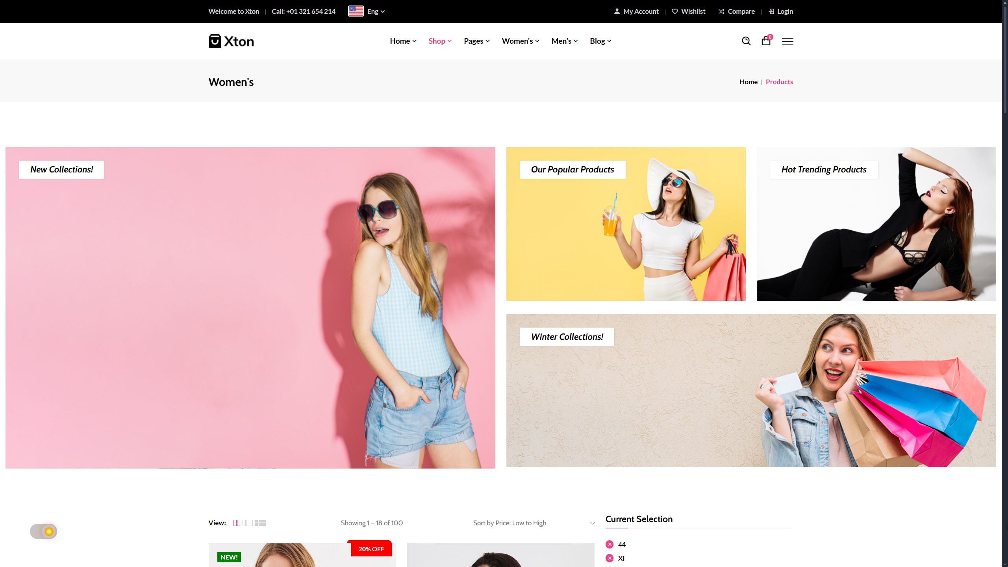Select the three-column grid view icon
This screenshot has width=1008, height=567.
(248, 523)
